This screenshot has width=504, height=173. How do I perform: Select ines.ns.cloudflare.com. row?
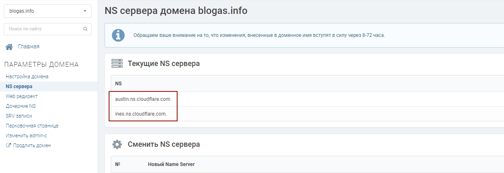[141, 114]
